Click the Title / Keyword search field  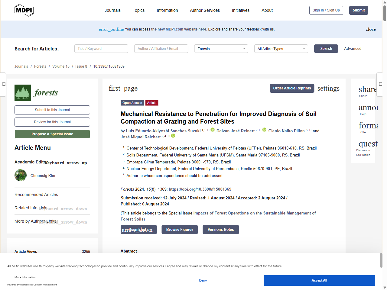pos(101,48)
